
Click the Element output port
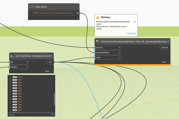[165, 48]
